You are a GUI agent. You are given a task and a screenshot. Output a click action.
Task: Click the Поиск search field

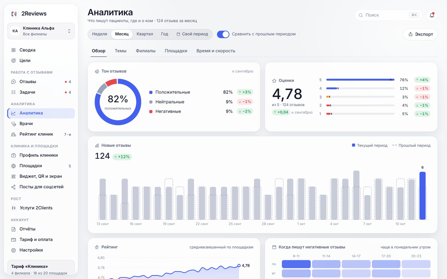(388, 15)
